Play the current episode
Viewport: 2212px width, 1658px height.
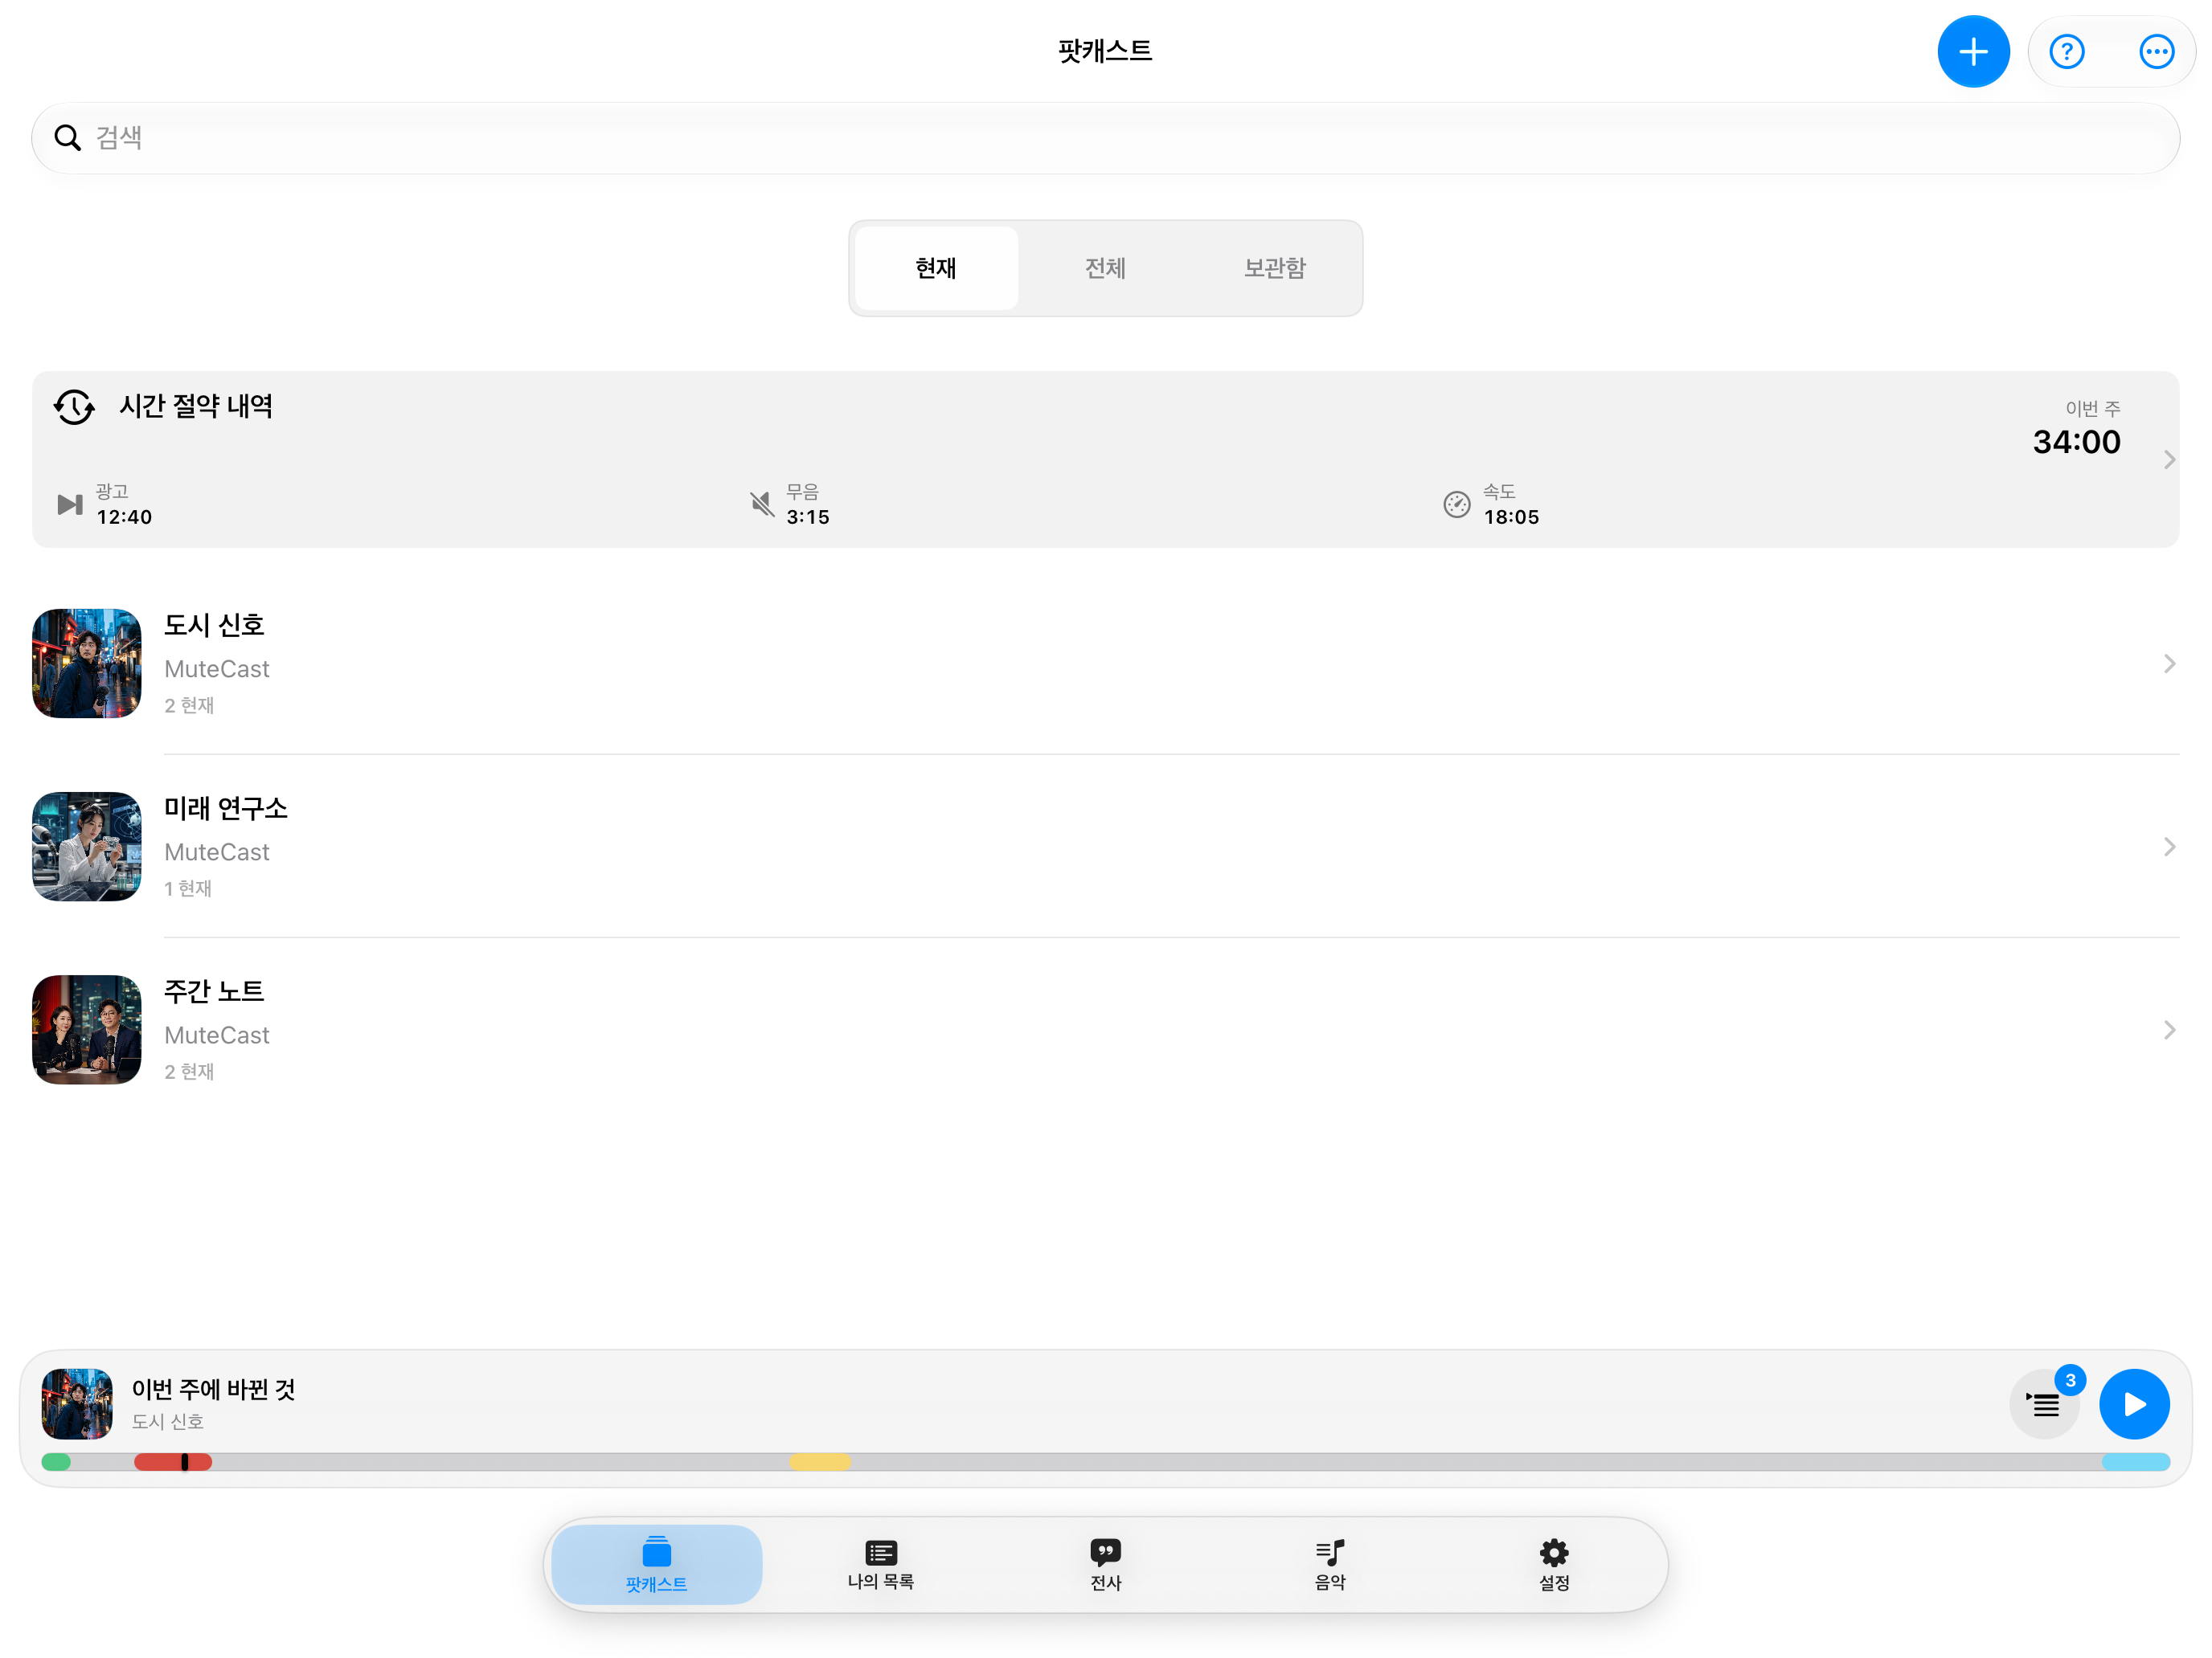[x=2133, y=1403]
